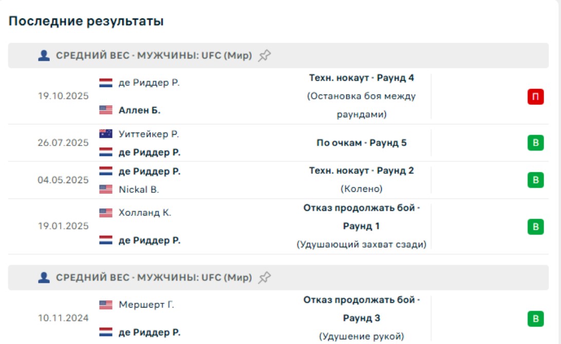Click the person icon in the header above the 10.11.2024 fight

point(44,278)
